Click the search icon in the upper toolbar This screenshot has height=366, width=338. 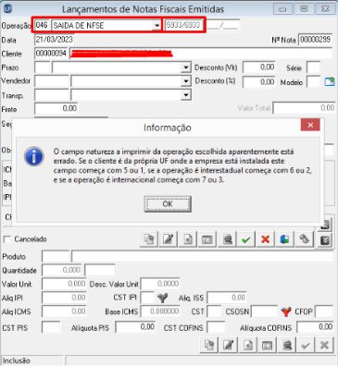click(228, 239)
